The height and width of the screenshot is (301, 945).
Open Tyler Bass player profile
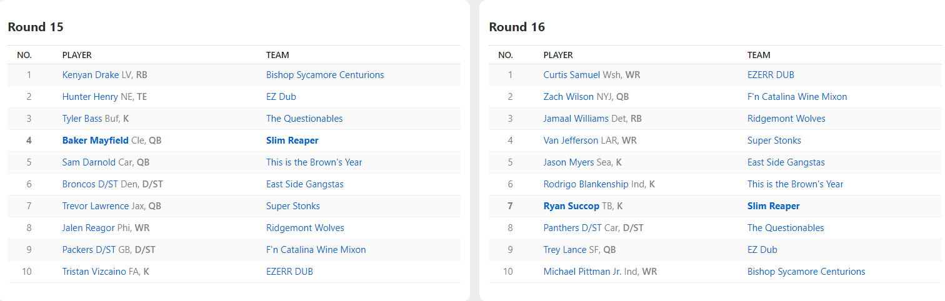click(82, 119)
